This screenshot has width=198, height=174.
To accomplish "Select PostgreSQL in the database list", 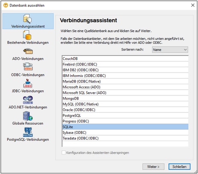I will 125,115.
